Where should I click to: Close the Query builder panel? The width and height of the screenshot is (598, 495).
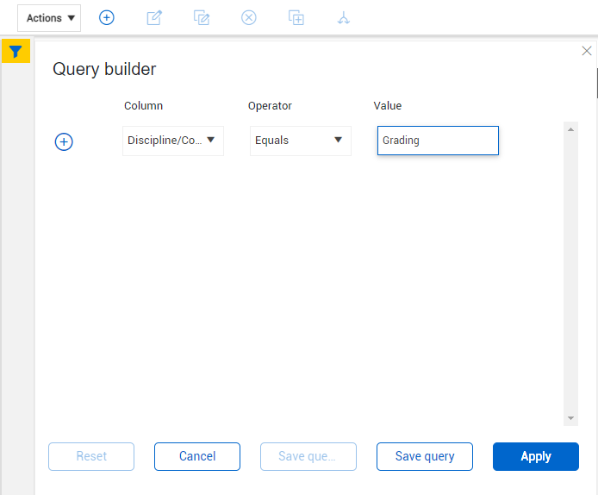point(587,51)
